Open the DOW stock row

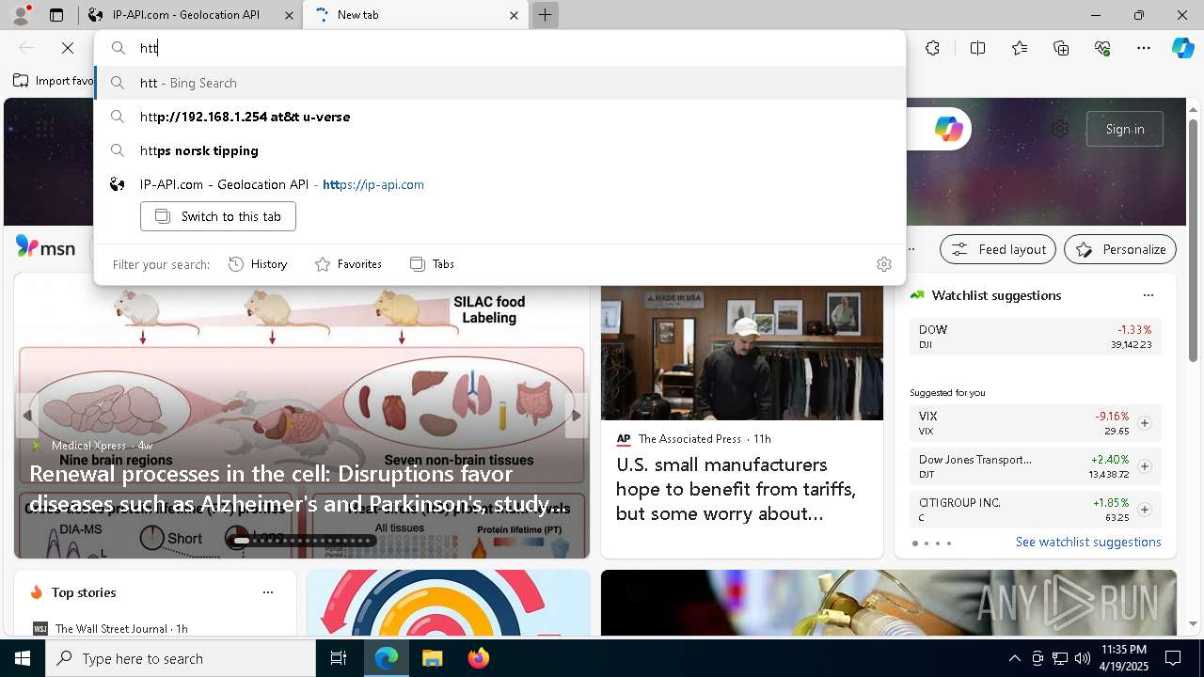1035,337
